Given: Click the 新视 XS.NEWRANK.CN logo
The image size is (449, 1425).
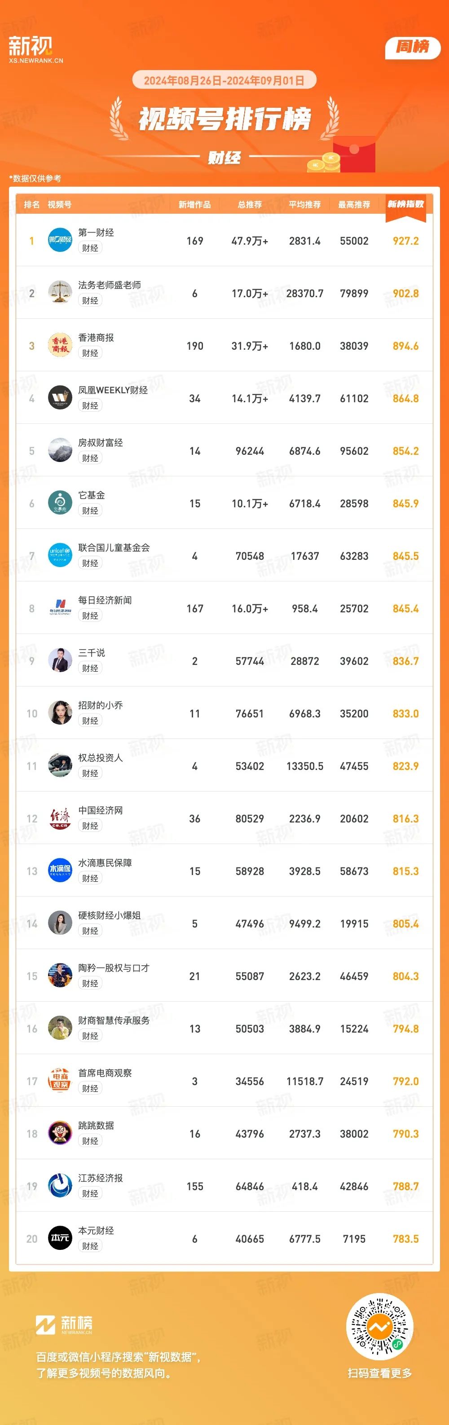Looking at the screenshot, I should [x=36, y=50].
